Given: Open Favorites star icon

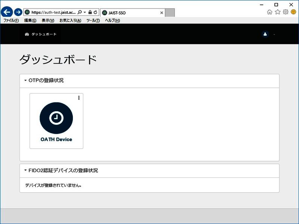Looking at the screenshot, I should pyautogui.click(x=277, y=12).
